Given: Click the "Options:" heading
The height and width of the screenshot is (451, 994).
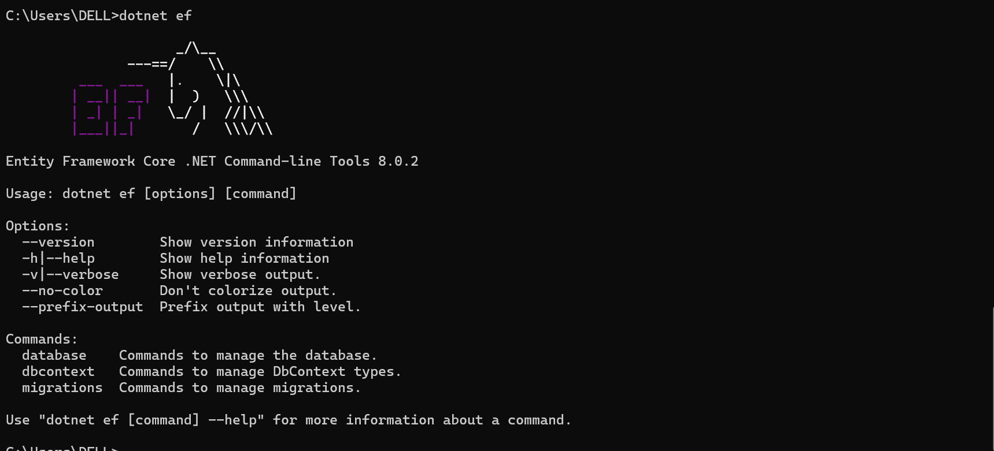Looking at the screenshot, I should (38, 226).
